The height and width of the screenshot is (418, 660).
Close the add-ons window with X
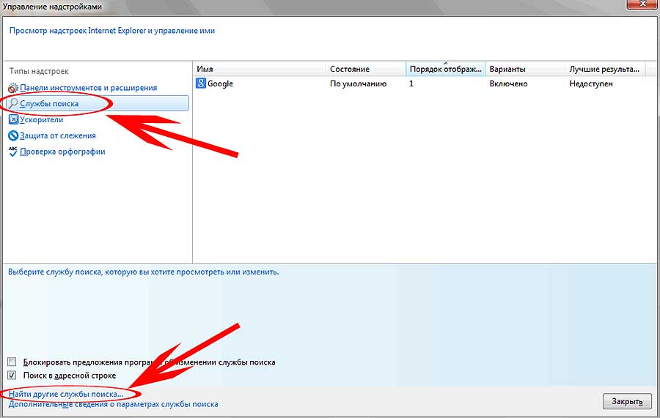[x=642, y=4]
